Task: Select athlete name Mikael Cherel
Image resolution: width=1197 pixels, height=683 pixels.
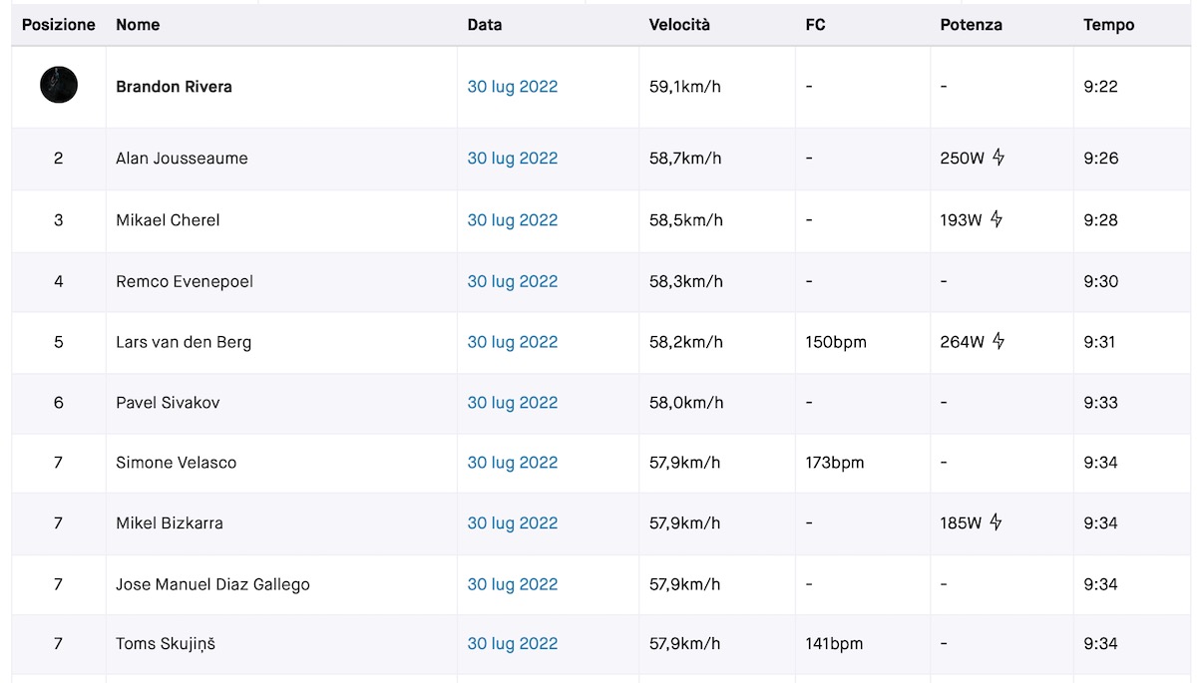Action: [x=168, y=220]
